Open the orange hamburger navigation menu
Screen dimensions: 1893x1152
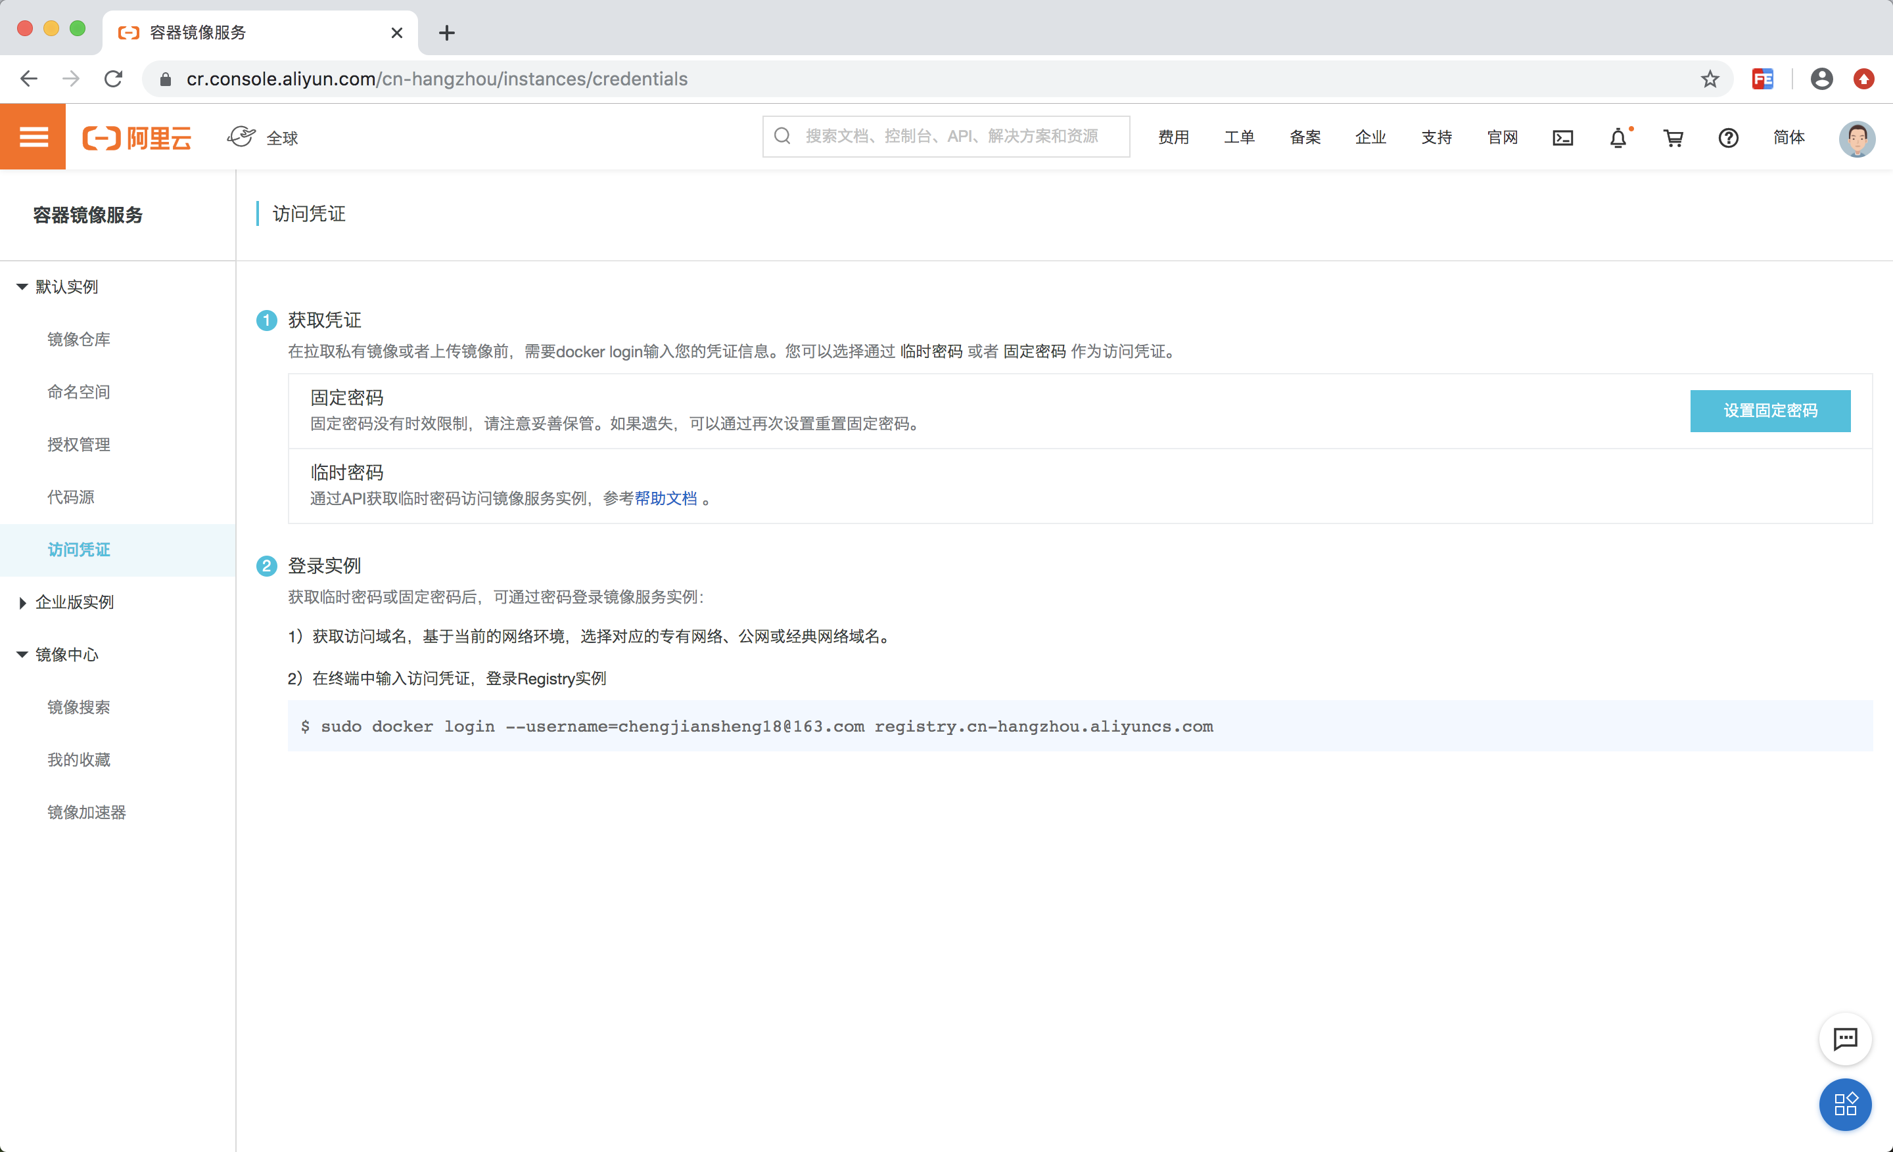click(x=33, y=137)
